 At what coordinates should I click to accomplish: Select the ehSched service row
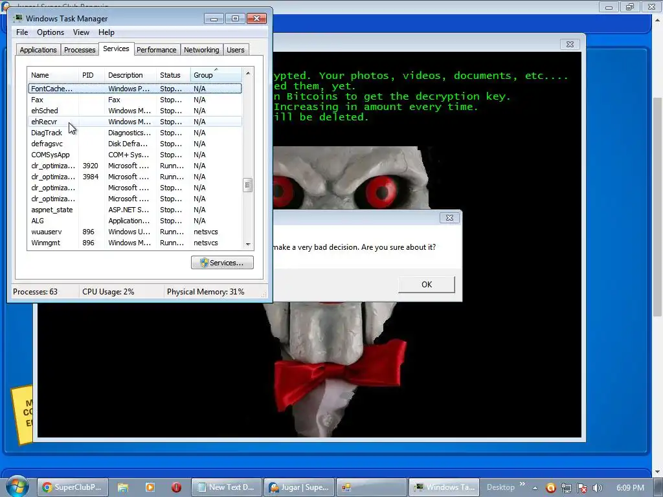135,111
